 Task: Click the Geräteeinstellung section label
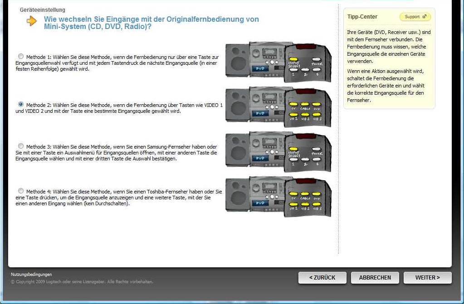(43, 10)
